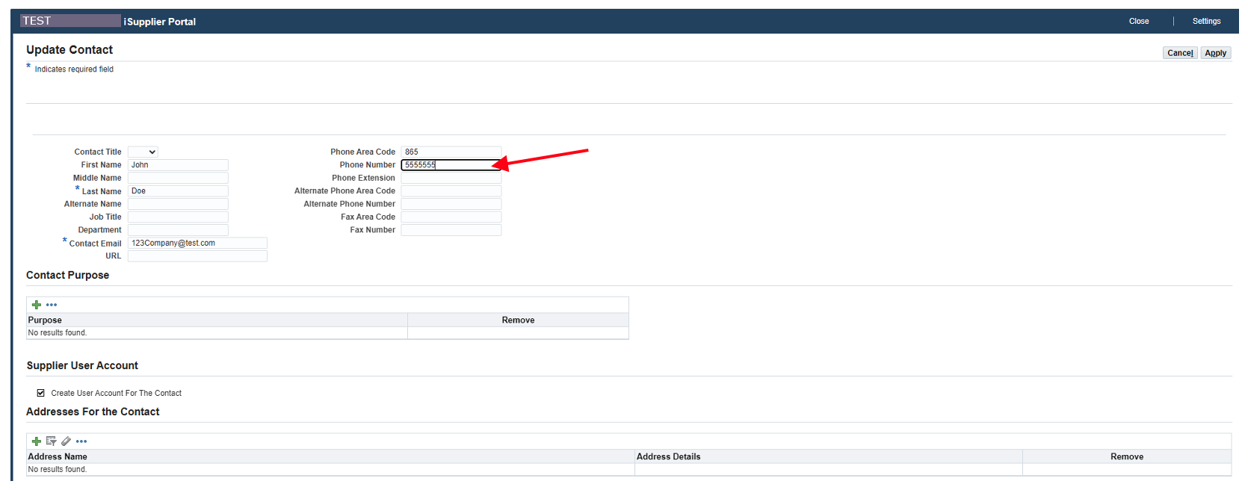Image resolution: width=1248 pixels, height=490 pixels.
Task: Click the Contact Purpose section heading
Action: tap(67, 275)
